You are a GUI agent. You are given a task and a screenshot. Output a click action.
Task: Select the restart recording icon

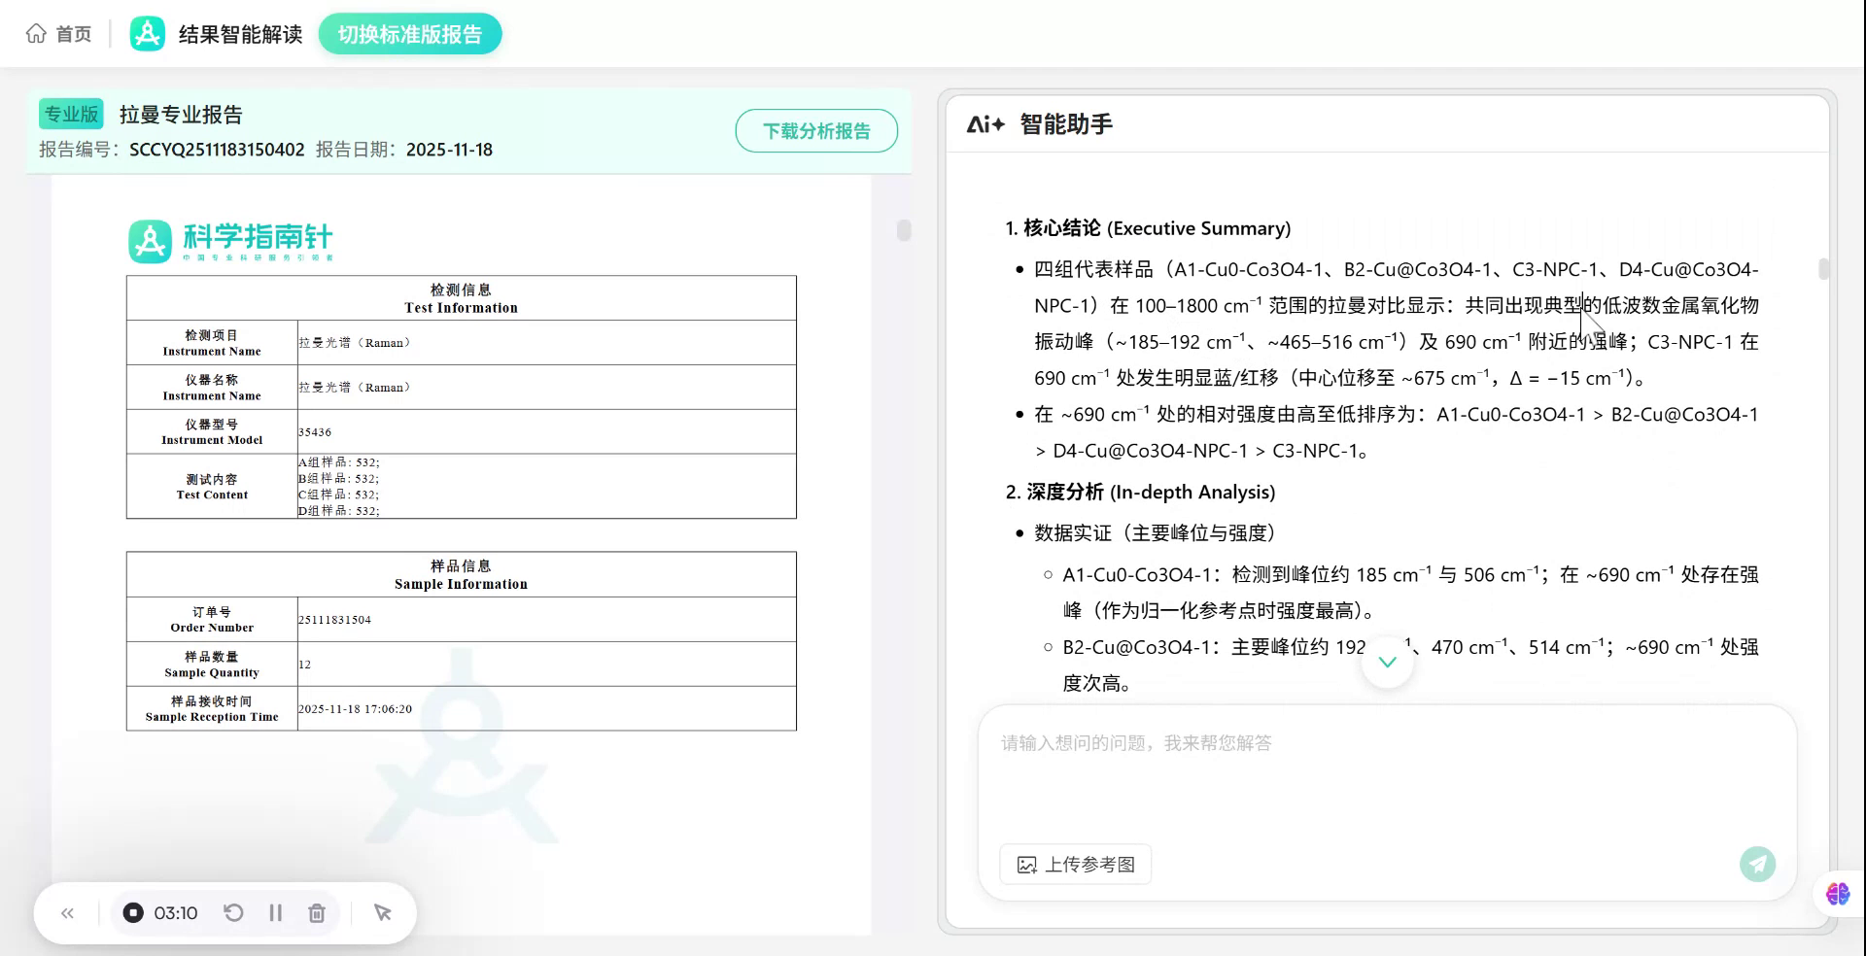coord(232,912)
